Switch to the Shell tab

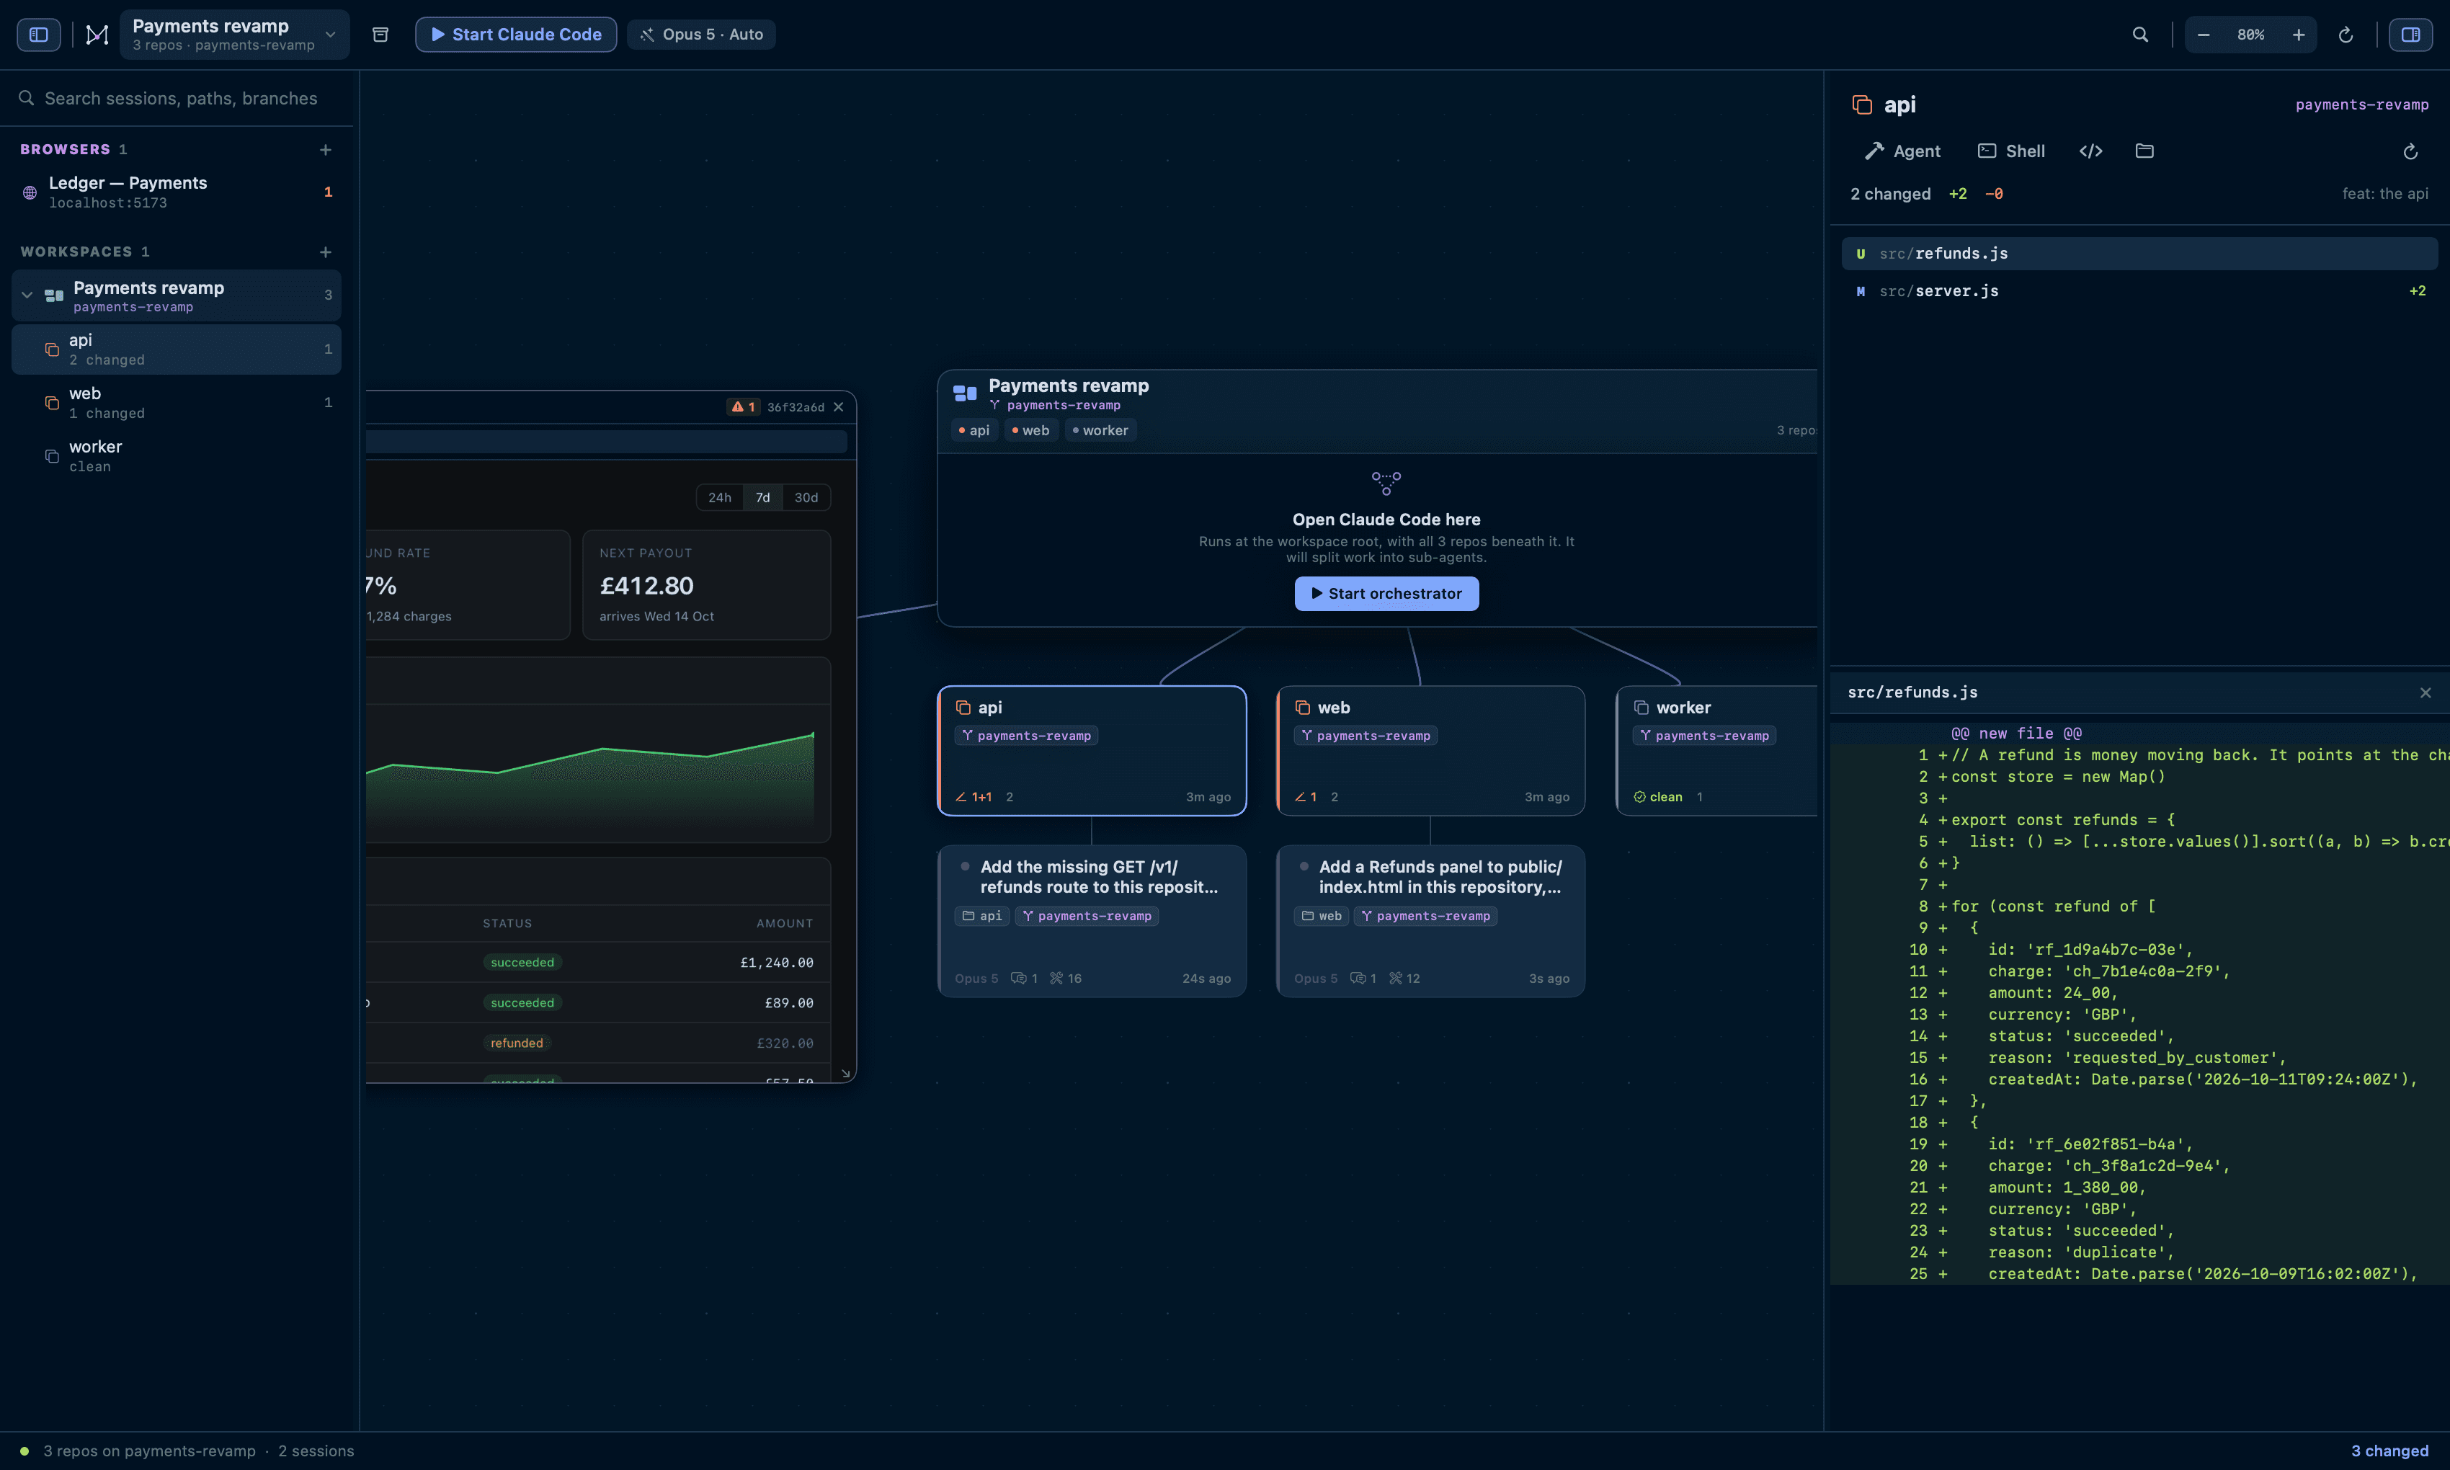[x=2011, y=151]
